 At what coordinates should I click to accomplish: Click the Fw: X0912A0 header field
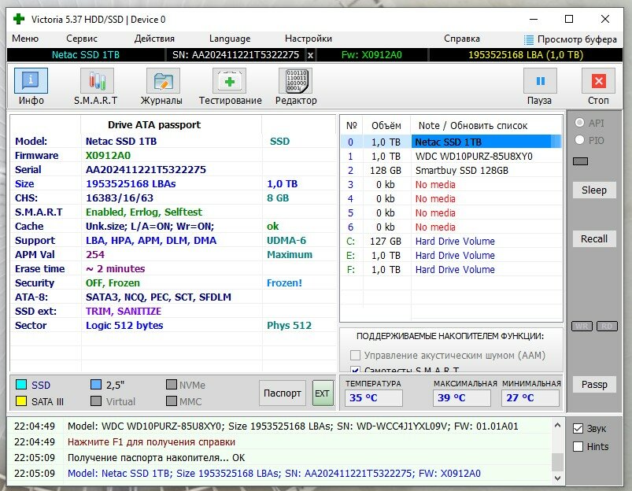371,55
